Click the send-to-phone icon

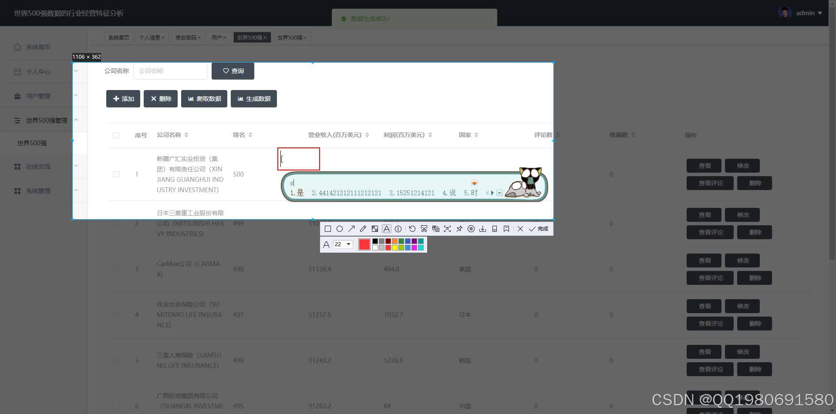pos(495,229)
